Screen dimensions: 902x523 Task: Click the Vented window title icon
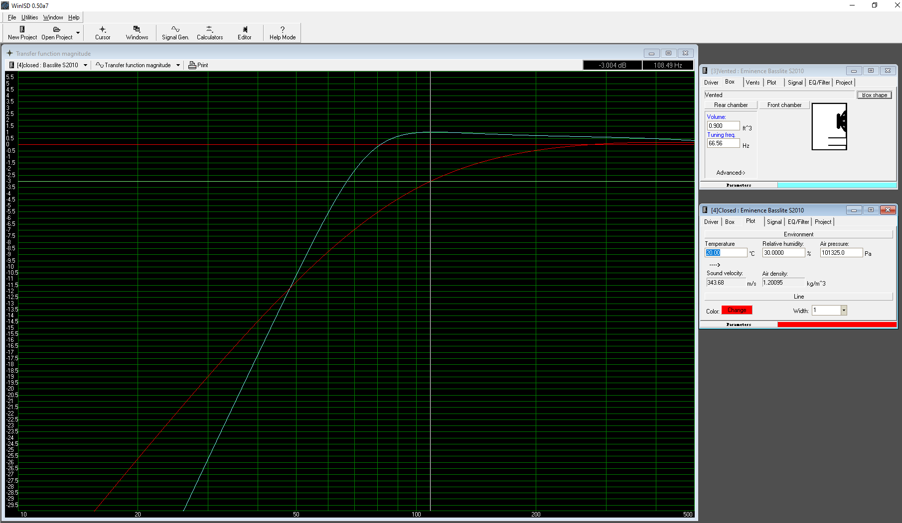[705, 71]
